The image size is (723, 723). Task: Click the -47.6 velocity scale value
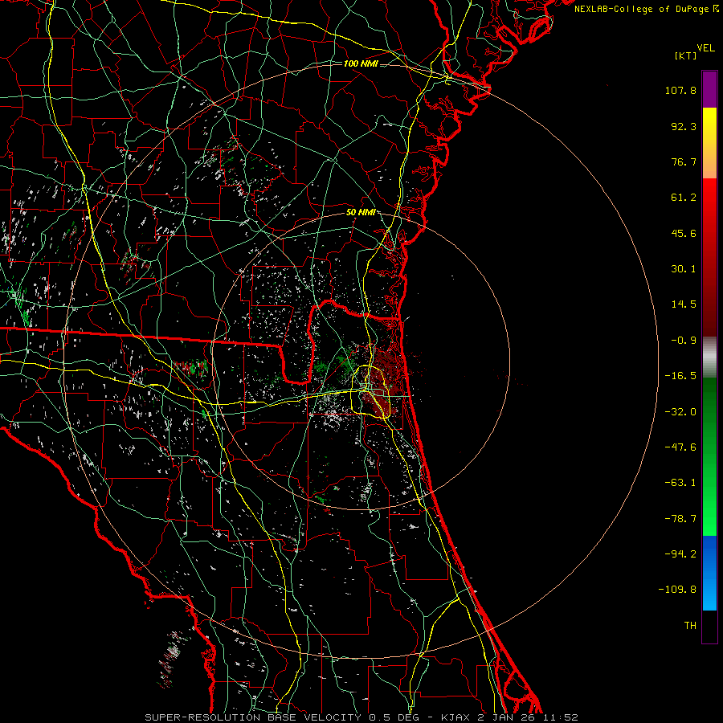pos(680,447)
